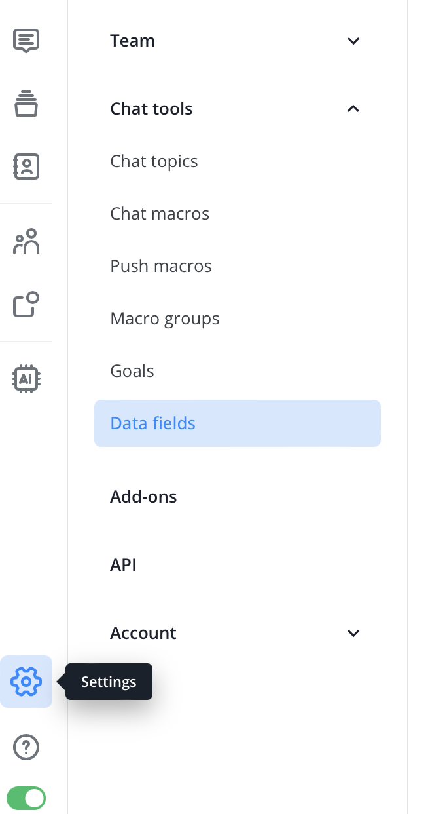
Task: Collapse the Chat tools section chevron
Action: tap(353, 109)
